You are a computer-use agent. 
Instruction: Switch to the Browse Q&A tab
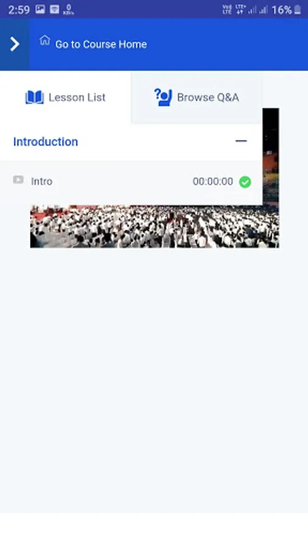coord(197,97)
